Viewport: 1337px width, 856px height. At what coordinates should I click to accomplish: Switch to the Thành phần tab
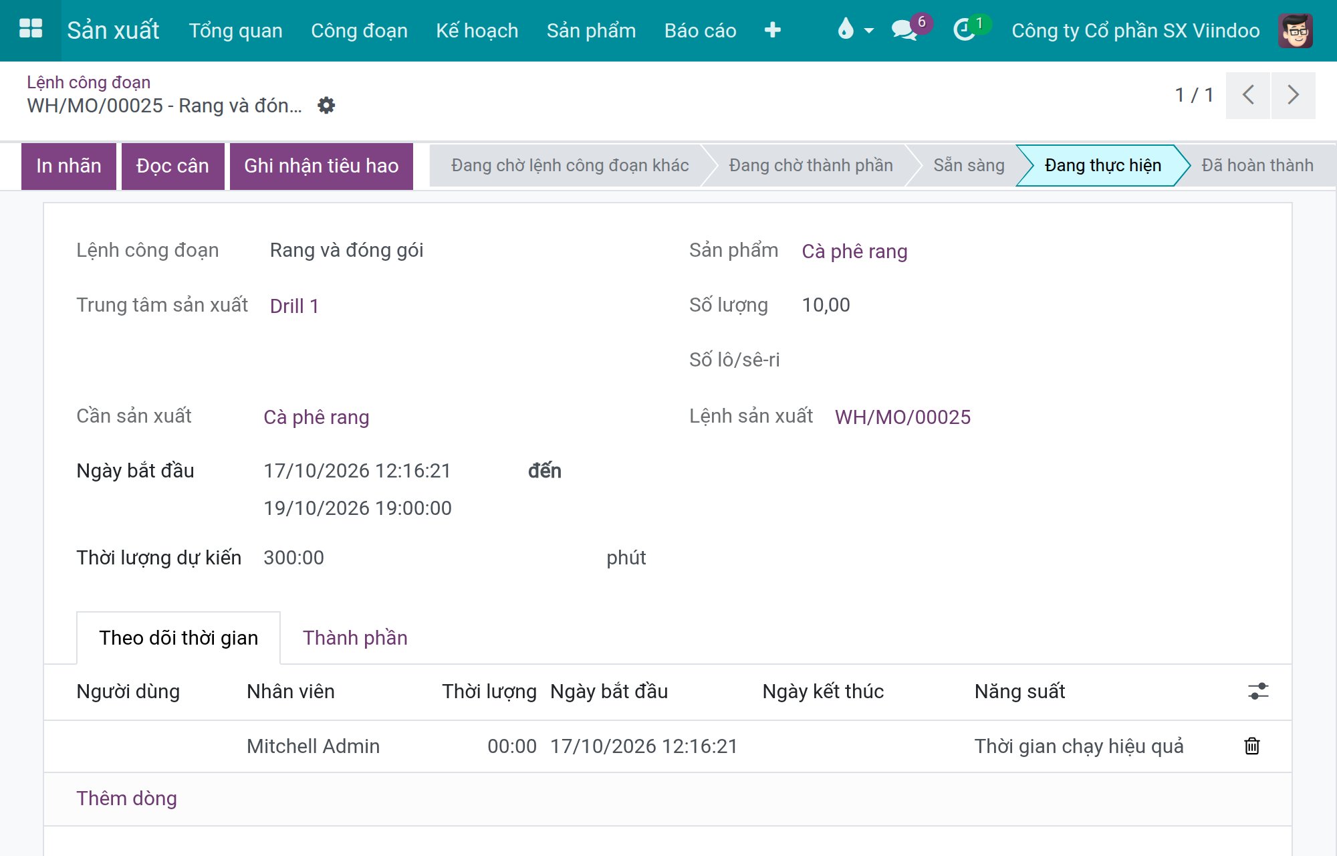tap(355, 637)
